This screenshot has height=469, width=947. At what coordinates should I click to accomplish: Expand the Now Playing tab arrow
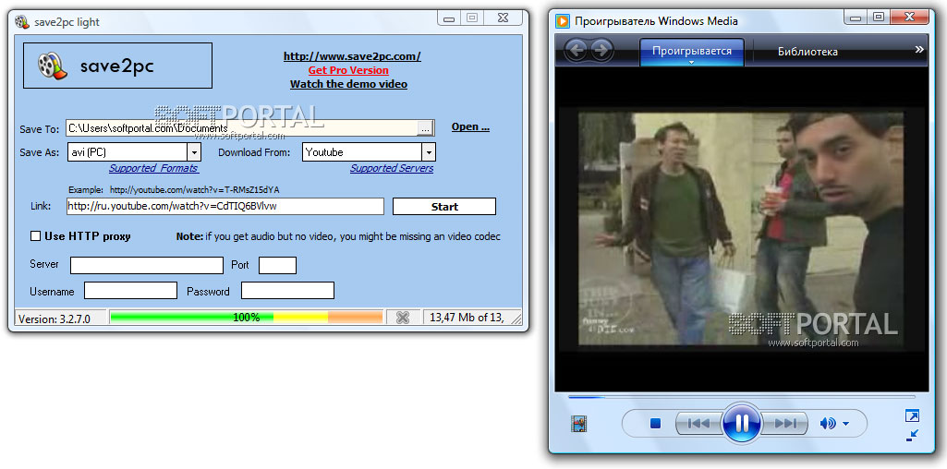click(x=691, y=62)
